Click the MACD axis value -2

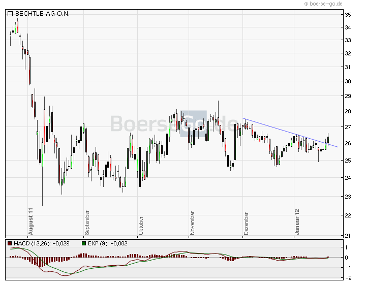(348, 278)
